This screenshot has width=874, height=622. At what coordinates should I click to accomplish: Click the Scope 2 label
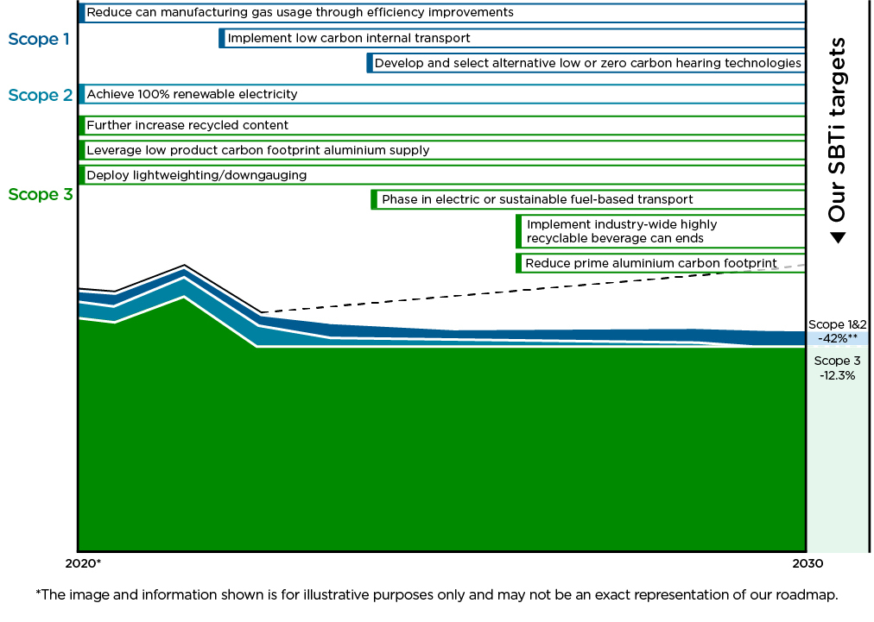tap(40, 95)
